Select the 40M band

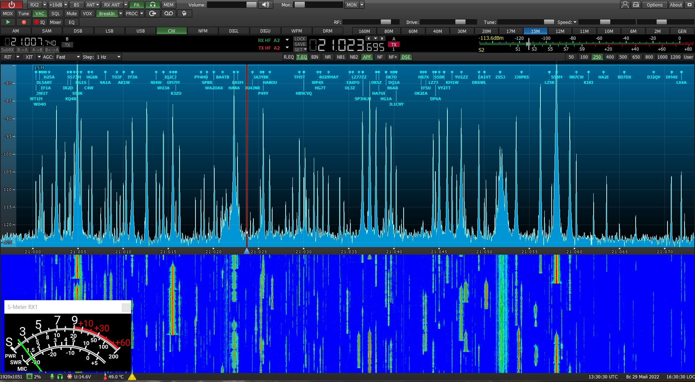437,31
